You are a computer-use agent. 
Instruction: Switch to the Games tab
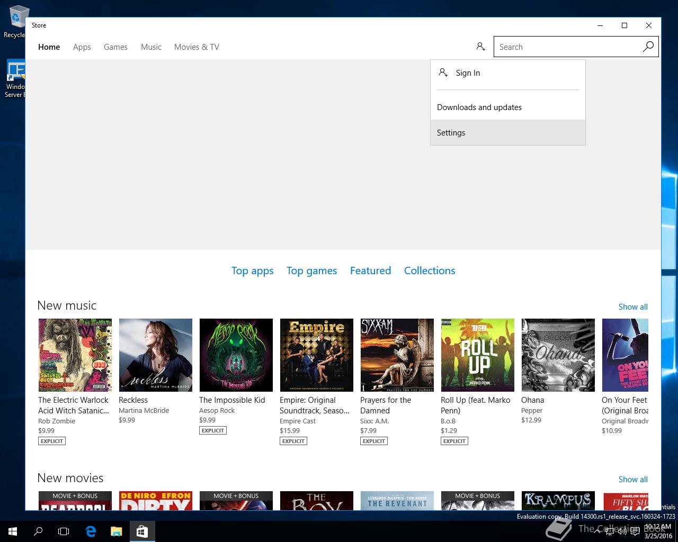tap(115, 47)
